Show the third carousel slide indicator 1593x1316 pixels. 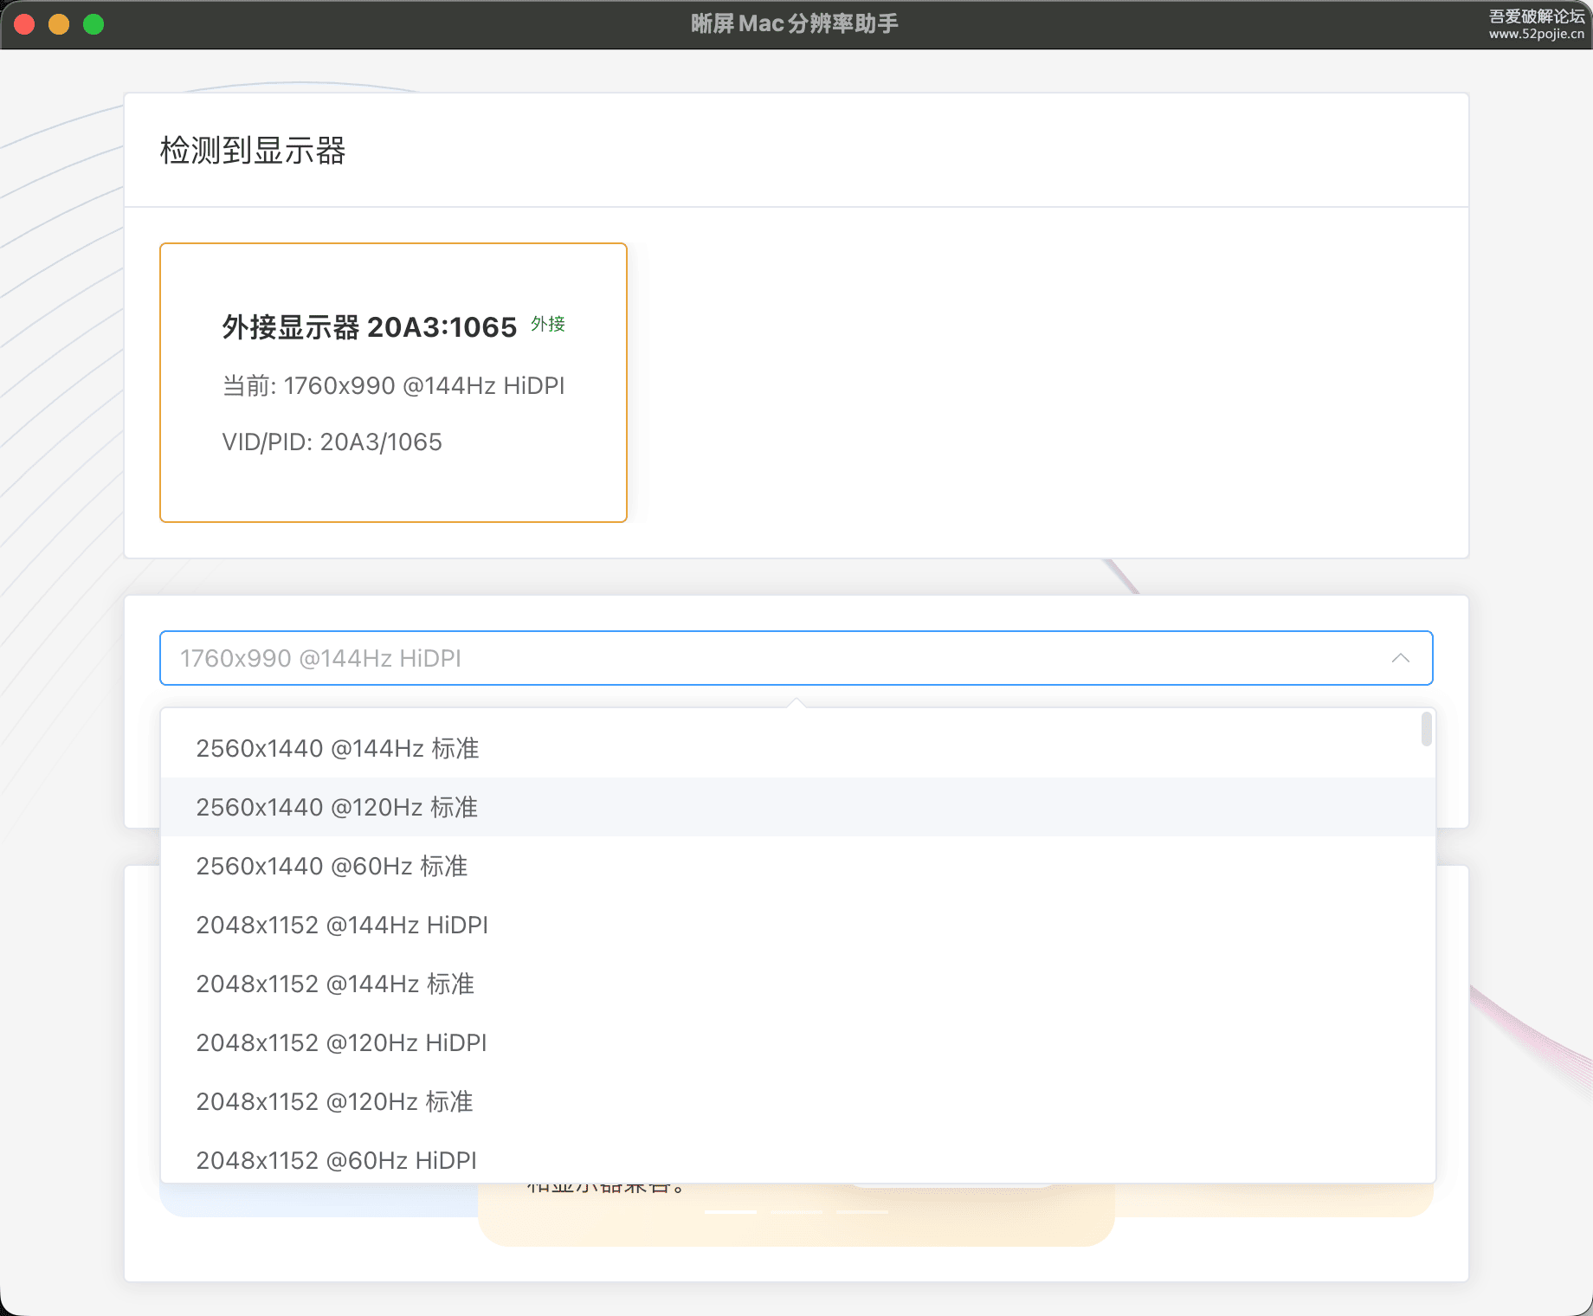tap(862, 1212)
